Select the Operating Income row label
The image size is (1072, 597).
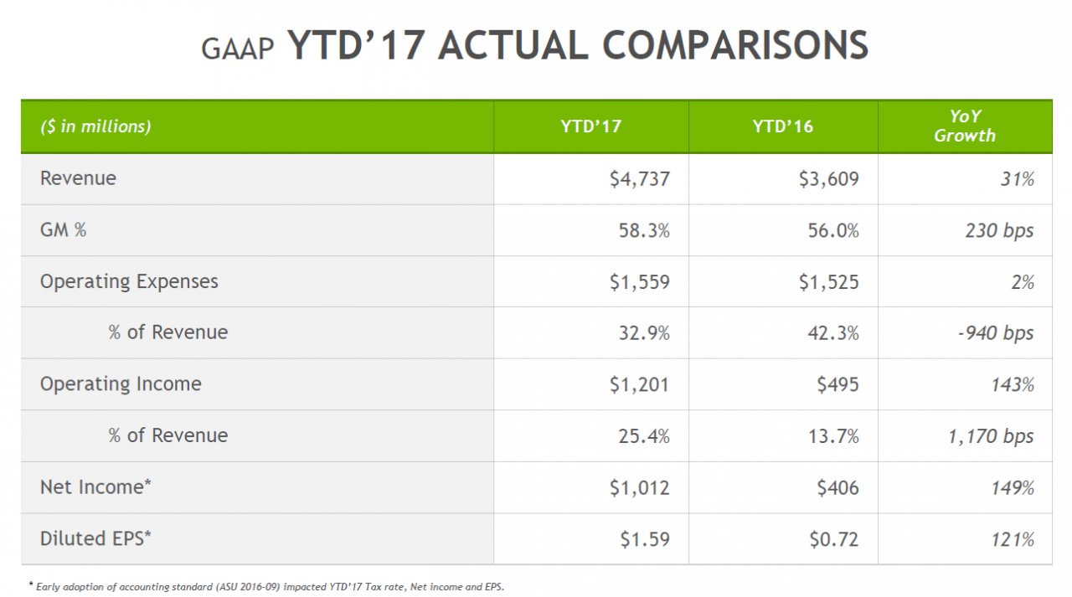[x=121, y=384]
